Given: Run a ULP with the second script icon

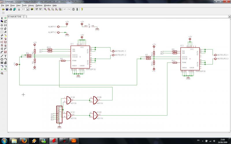Looking at the screenshot, I should pos(40,9).
